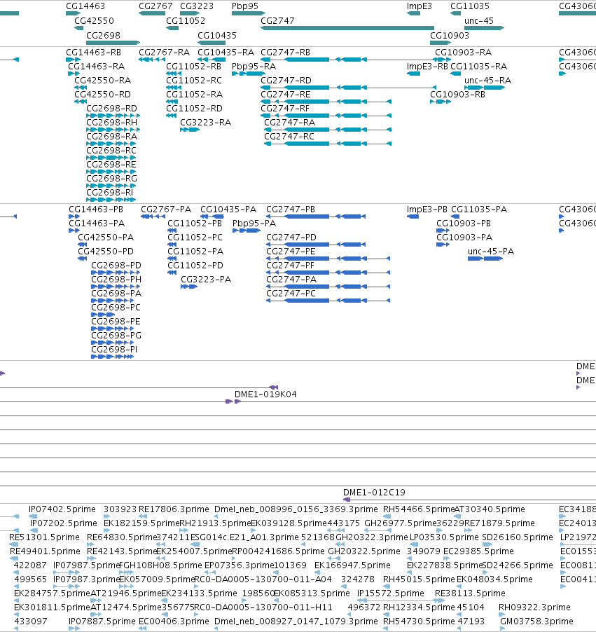Click EST EK166947.5prime label
The image size is (596, 632).
(352, 565)
